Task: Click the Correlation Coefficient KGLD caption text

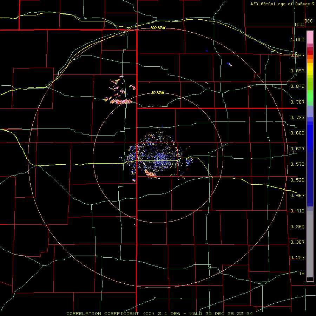Action: click(159, 314)
